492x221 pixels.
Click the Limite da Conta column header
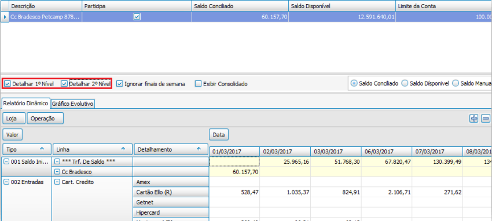click(444, 6)
